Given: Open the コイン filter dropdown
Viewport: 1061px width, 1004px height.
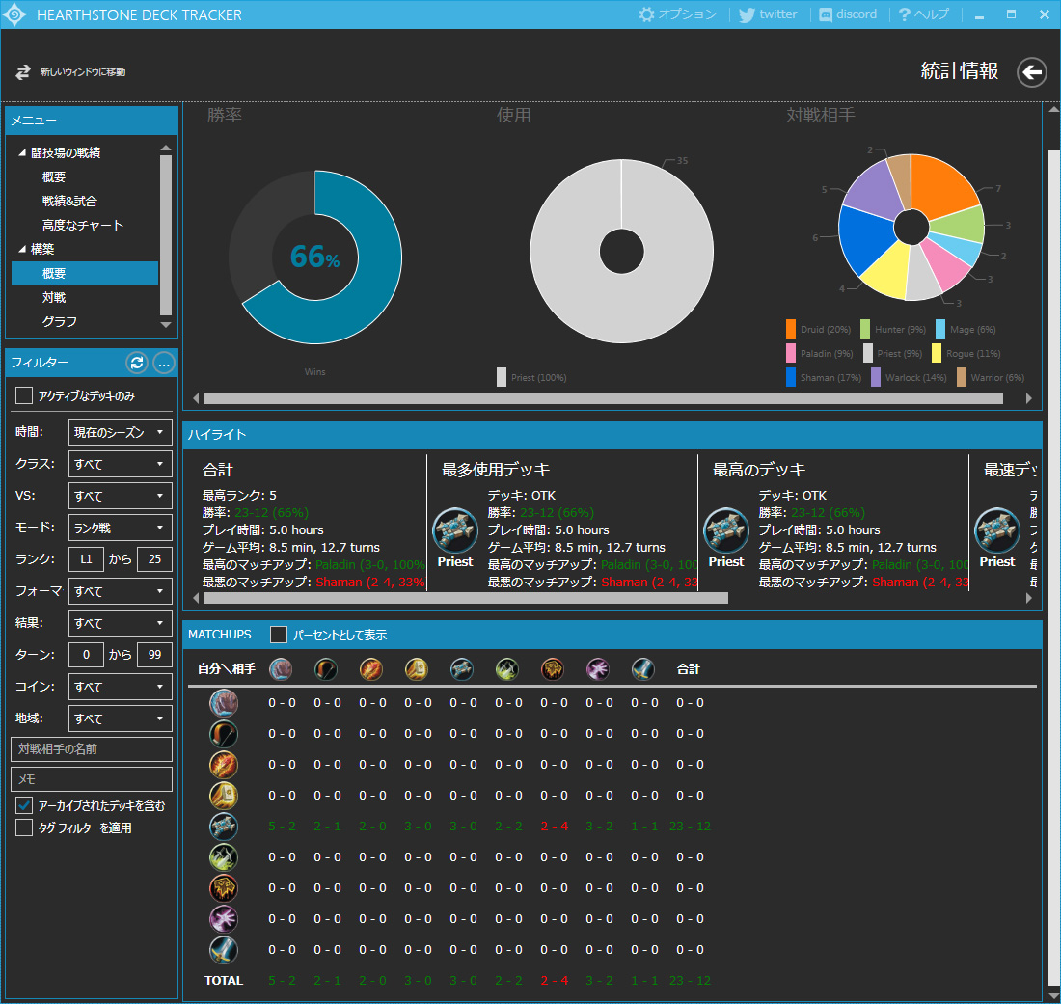Looking at the screenshot, I should pyautogui.click(x=121, y=687).
